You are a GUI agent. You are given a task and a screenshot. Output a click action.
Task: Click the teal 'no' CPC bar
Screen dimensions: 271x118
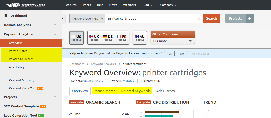tap(159, 116)
